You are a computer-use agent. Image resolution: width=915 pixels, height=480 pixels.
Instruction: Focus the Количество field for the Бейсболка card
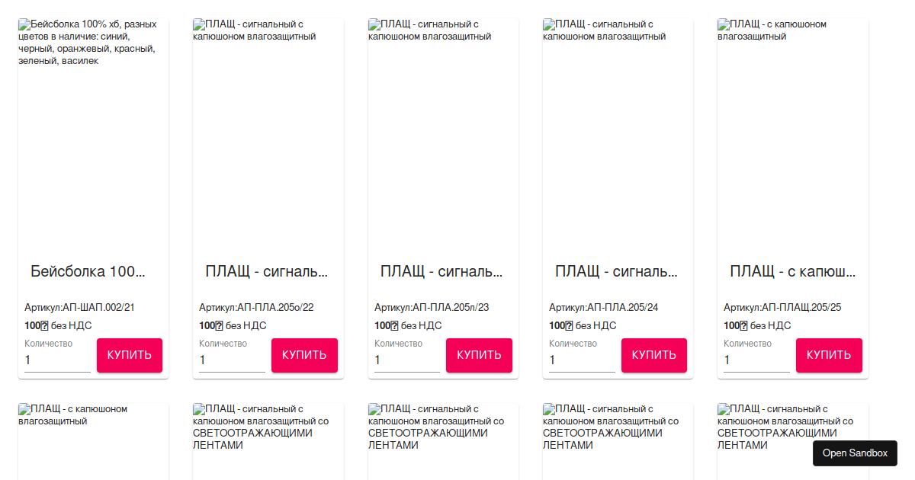pos(57,360)
